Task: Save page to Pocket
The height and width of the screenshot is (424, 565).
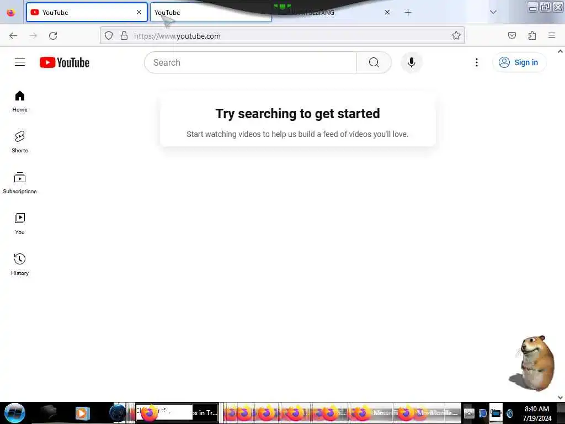Action: [512, 35]
